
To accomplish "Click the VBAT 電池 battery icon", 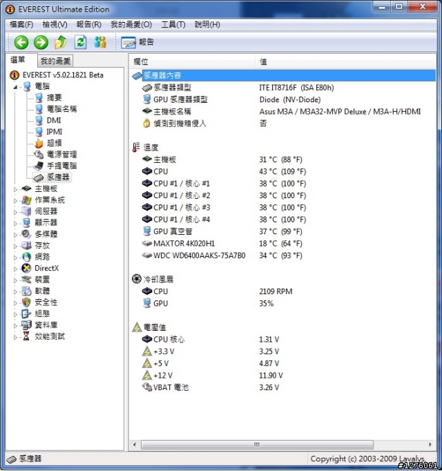I will pyautogui.click(x=146, y=387).
